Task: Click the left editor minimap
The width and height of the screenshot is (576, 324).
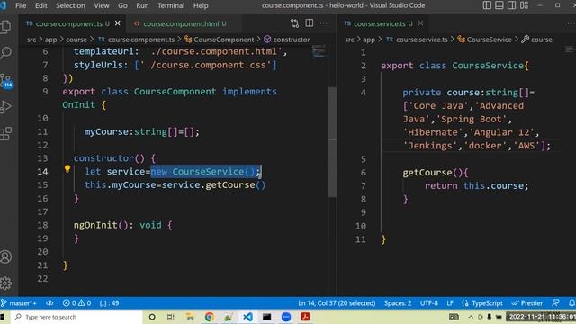Action: (319, 51)
